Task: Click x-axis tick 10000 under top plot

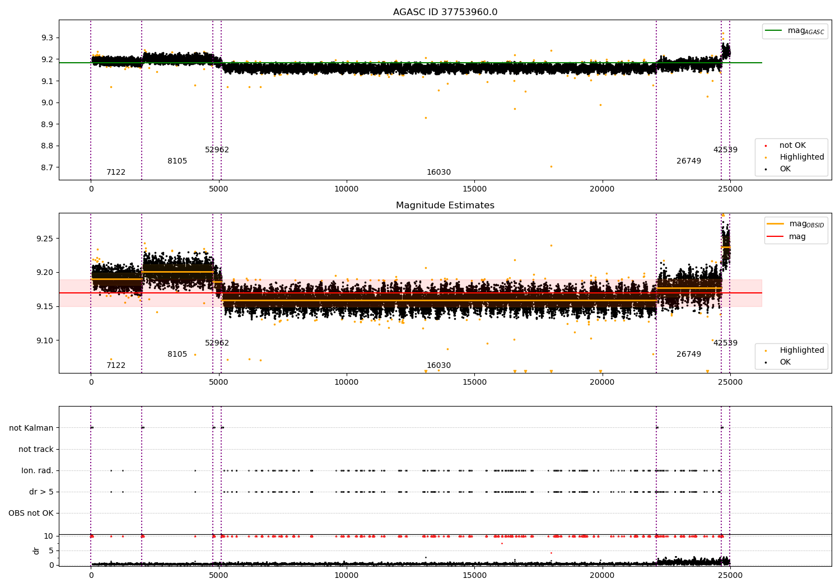Action: click(x=347, y=189)
